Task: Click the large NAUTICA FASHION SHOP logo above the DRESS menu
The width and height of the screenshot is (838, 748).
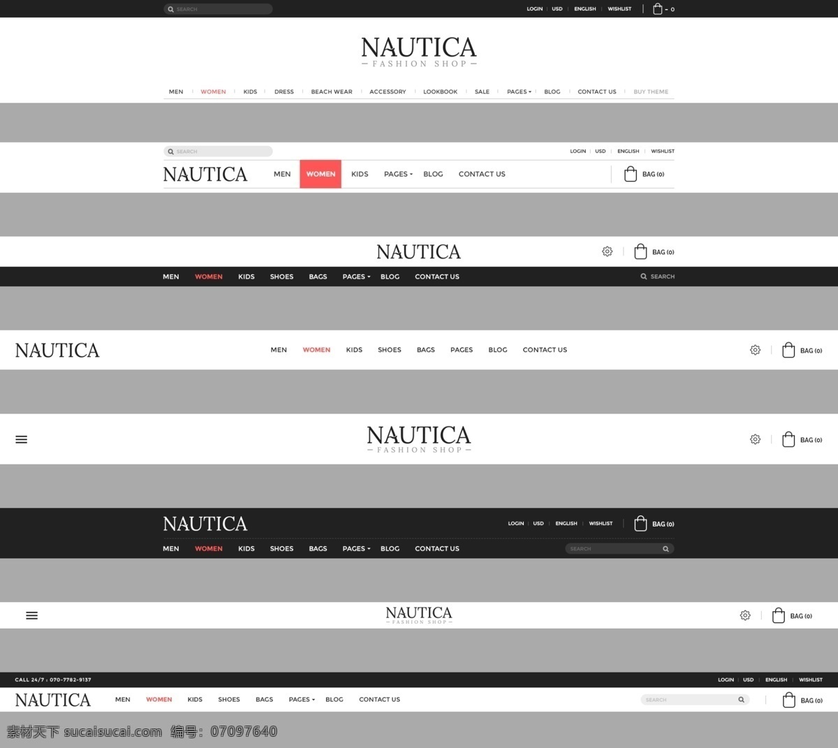Action: click(x=419, y=52)
